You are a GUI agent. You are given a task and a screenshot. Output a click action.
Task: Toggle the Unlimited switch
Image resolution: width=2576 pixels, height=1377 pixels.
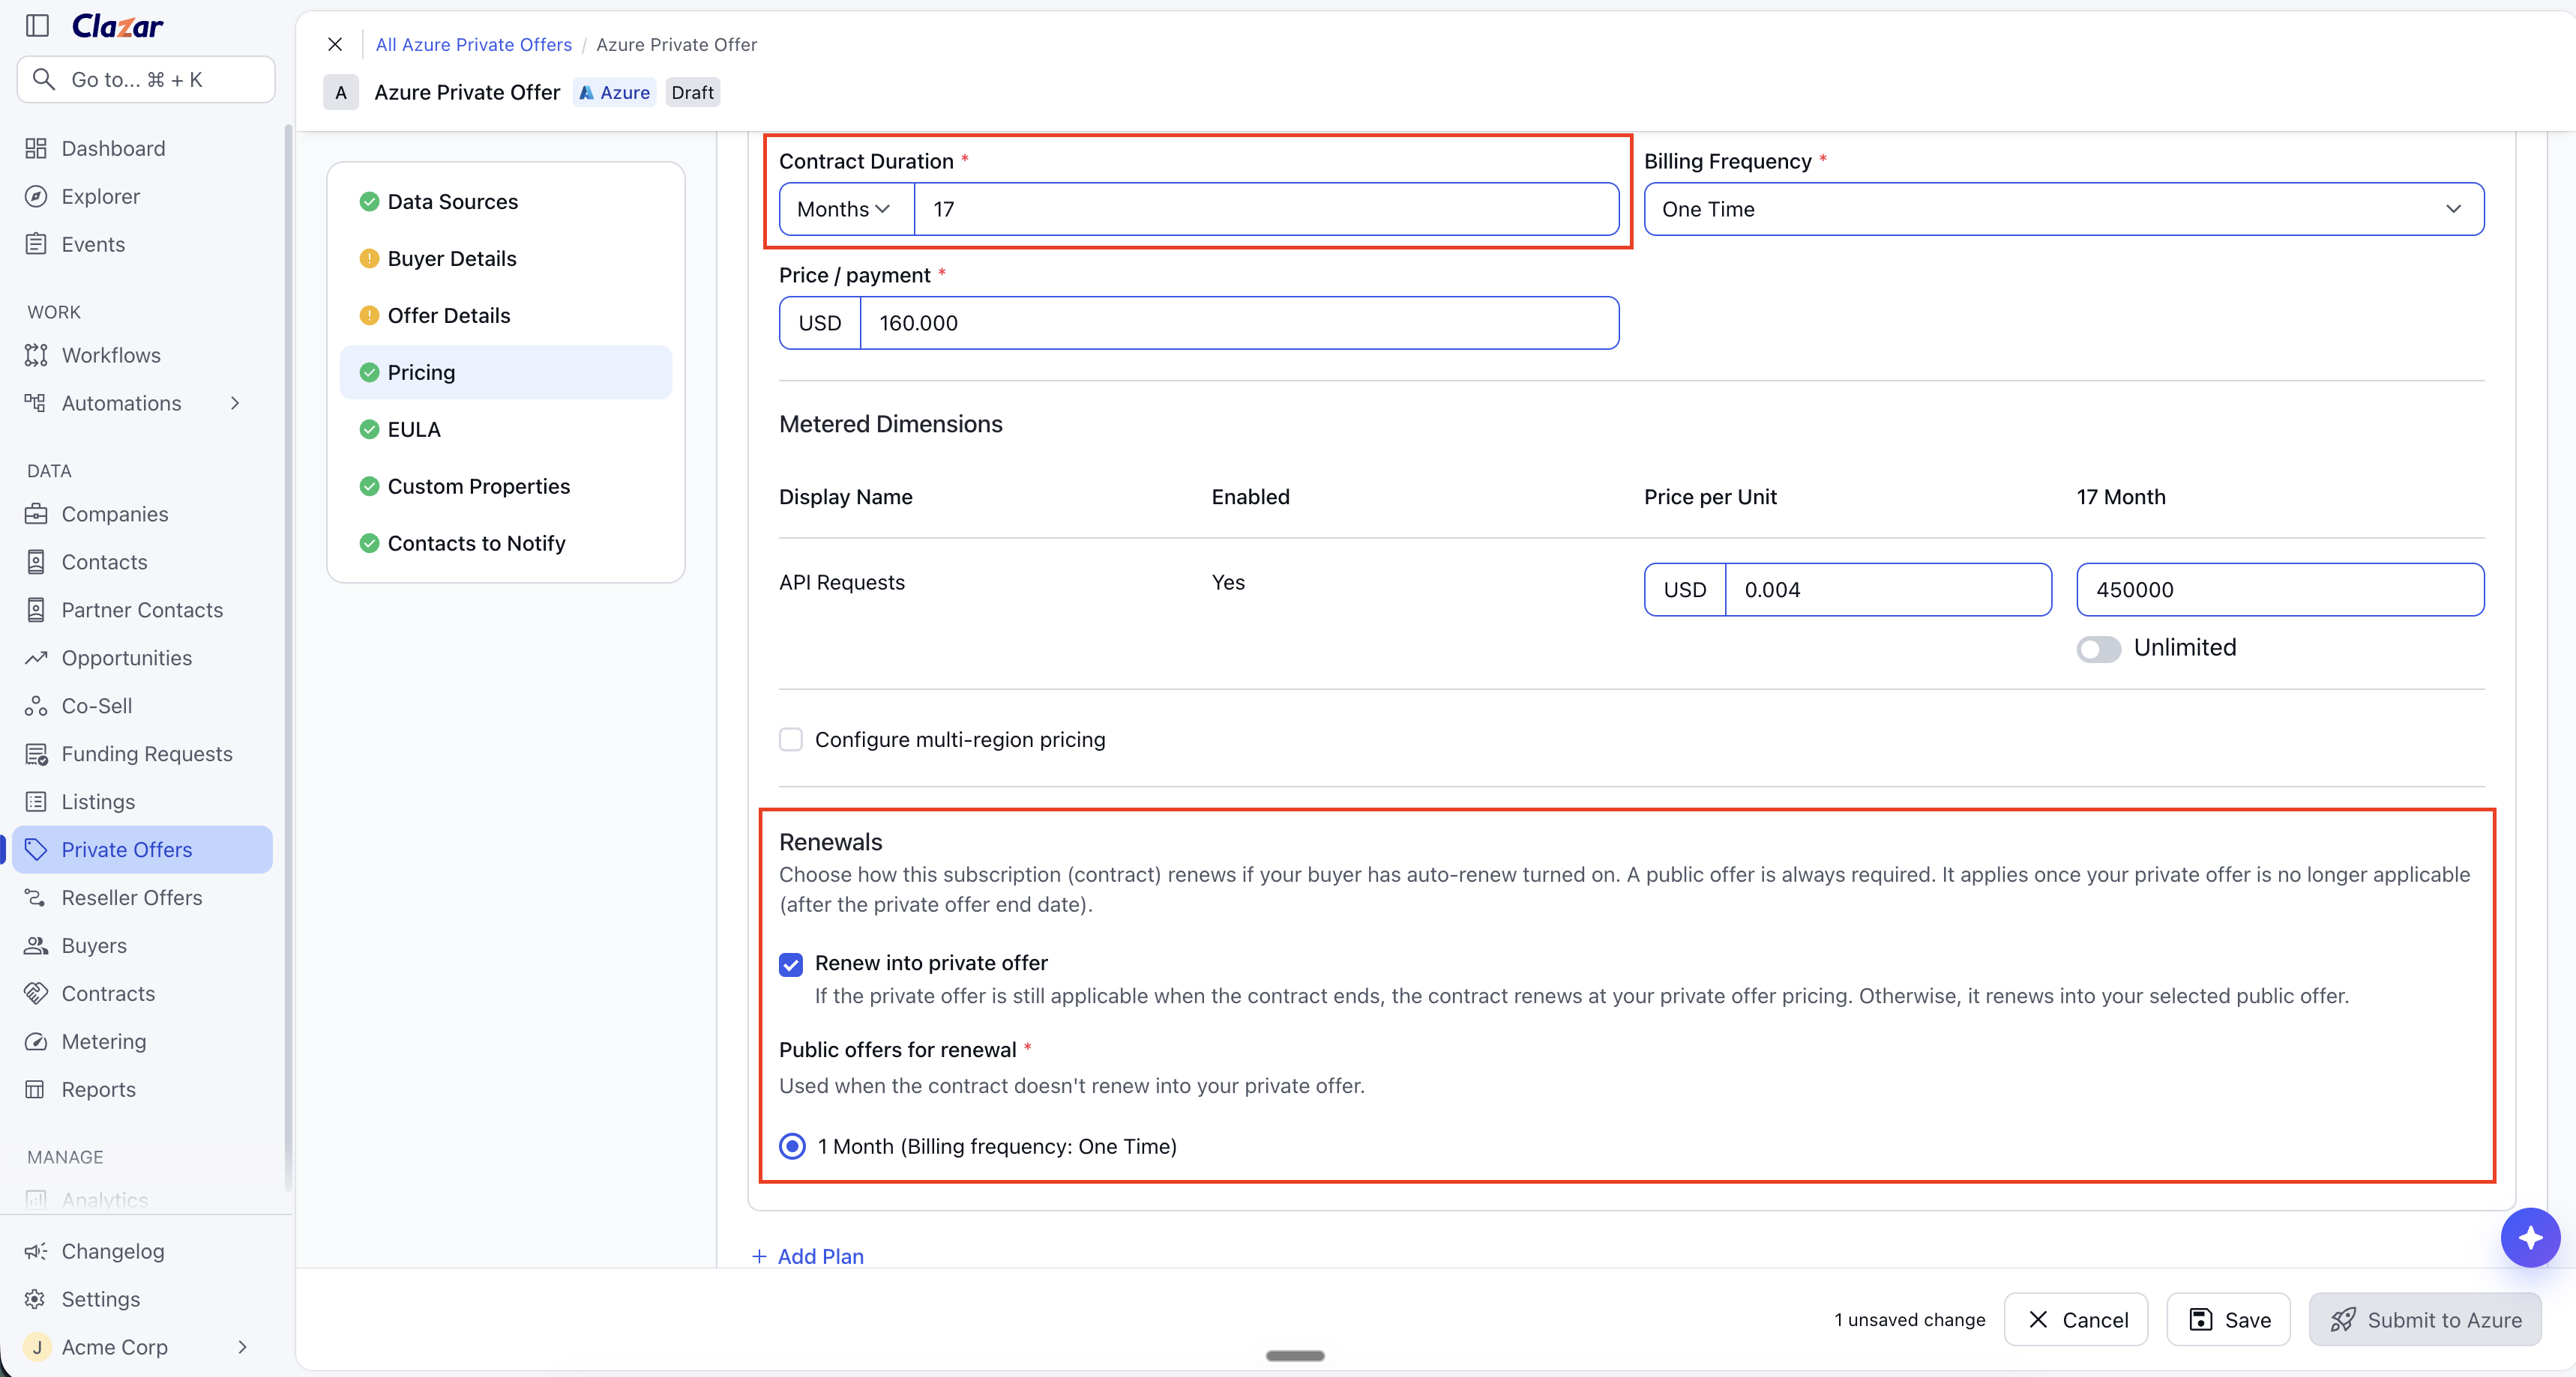click(2098, 649)
